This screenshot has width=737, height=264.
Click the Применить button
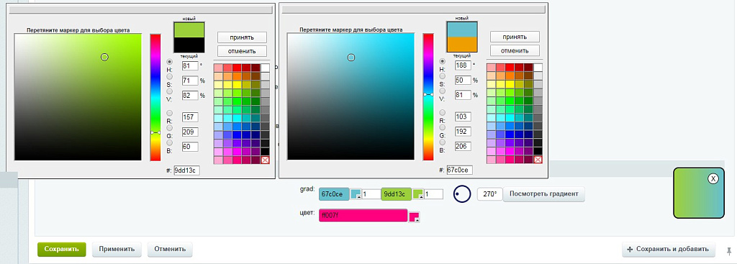117,250
